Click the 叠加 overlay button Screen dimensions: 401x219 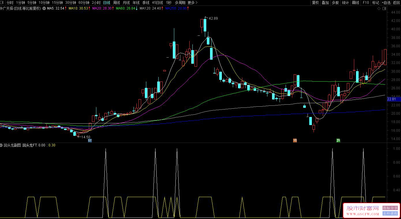coord(325,3)
